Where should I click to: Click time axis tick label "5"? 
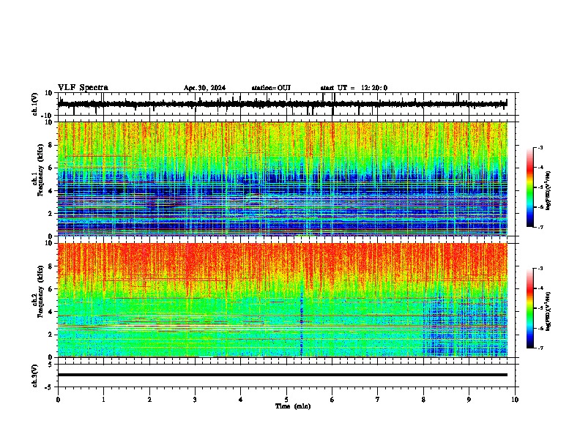[x=286, y=400]
